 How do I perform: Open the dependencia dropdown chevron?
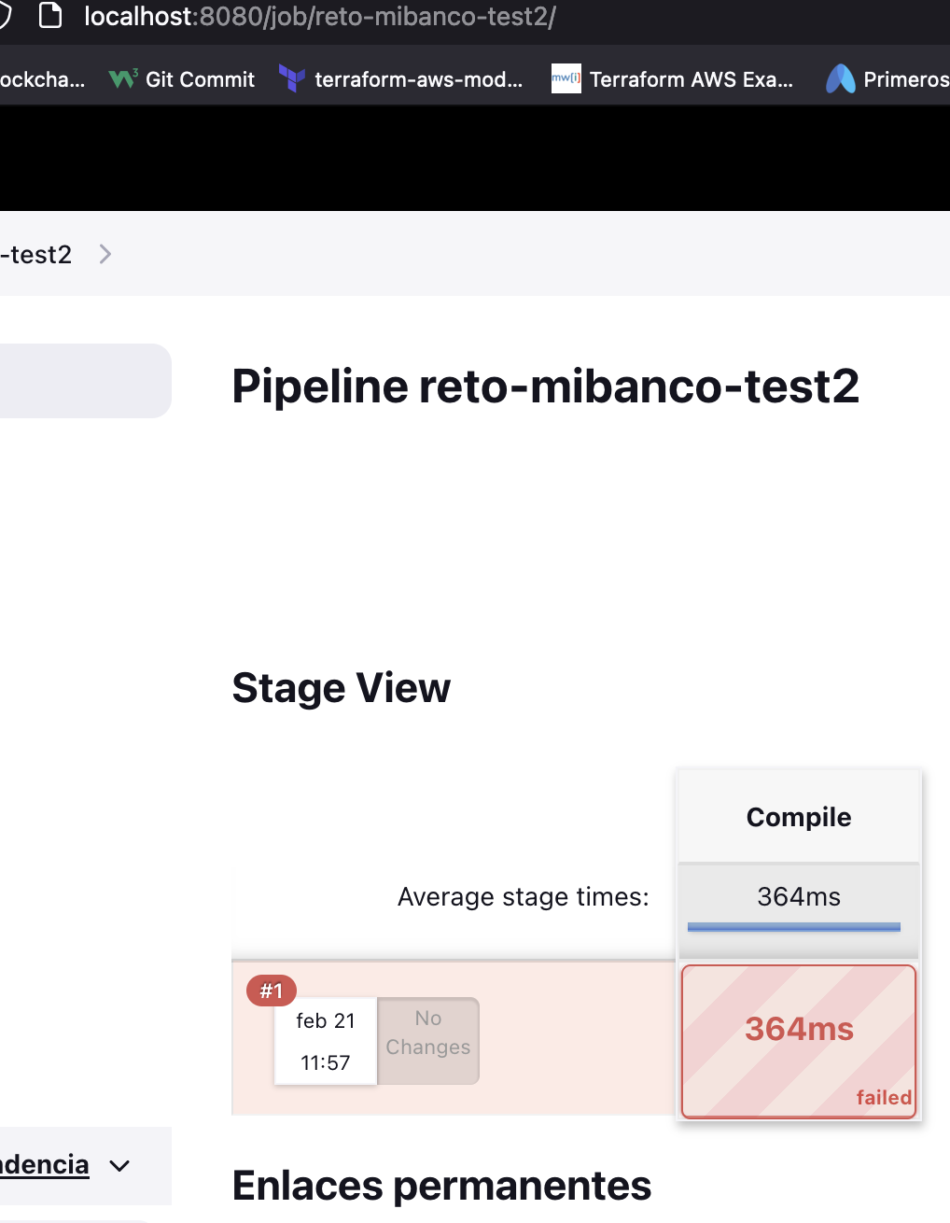tap(119, 1166)
